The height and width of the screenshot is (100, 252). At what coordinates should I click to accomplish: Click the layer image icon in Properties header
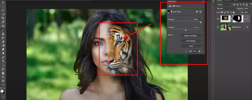point(170,6)
